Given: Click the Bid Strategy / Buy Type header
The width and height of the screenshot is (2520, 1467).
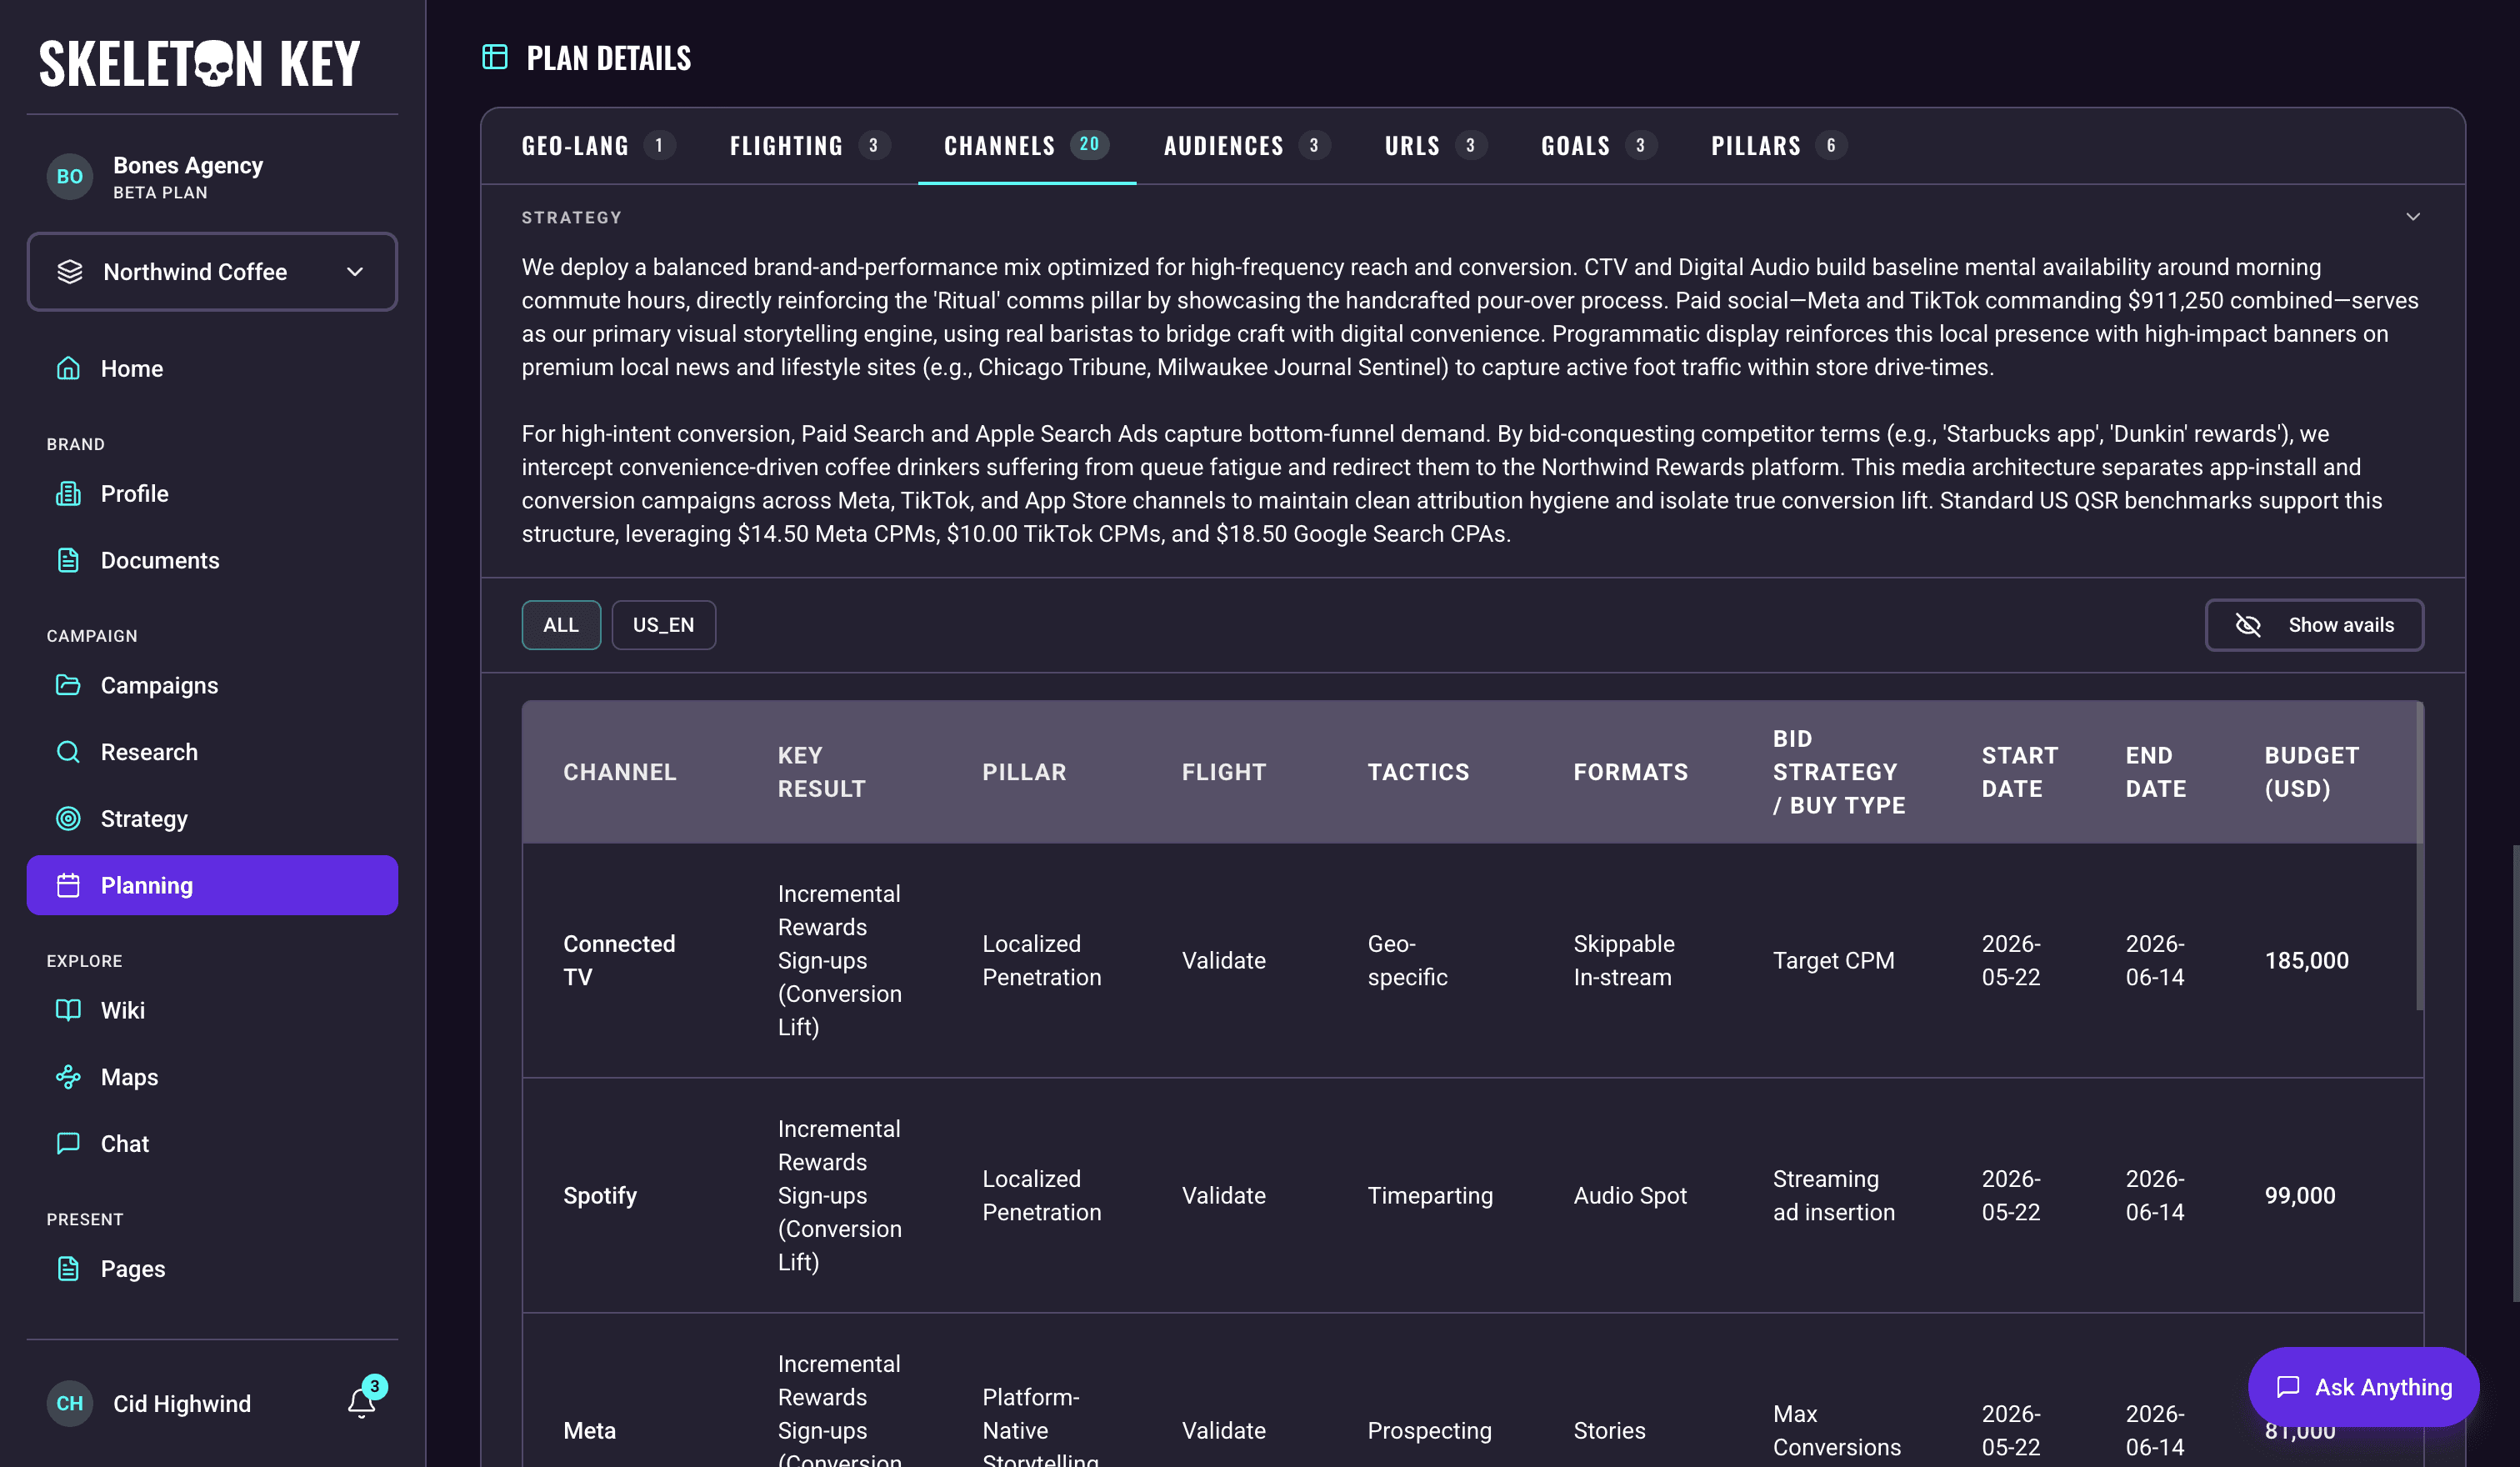Looking at the screenshot, I should (x=1839, y=772).
